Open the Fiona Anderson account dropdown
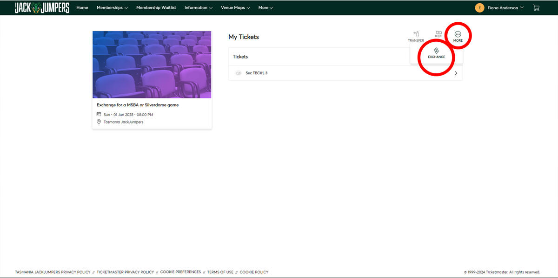 tap(499, 8)
